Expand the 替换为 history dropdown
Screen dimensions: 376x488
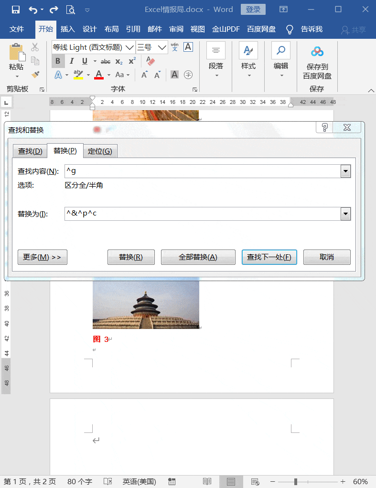point(345,214)
